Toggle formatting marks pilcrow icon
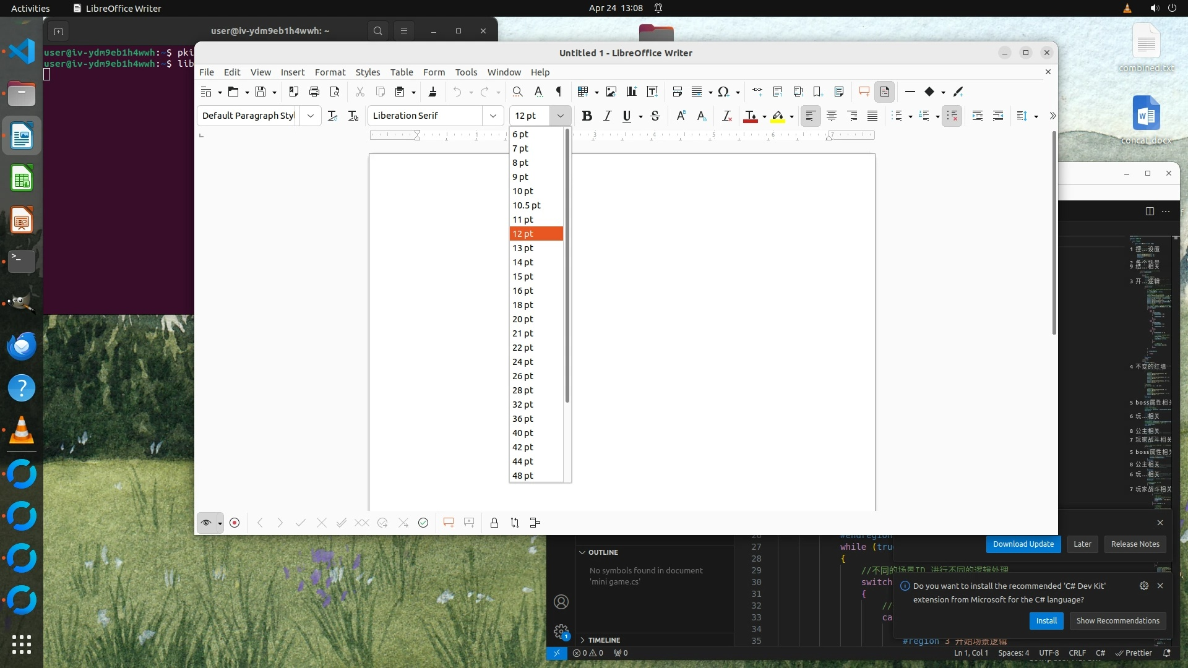1188x668 pixels. coord(559,92)
